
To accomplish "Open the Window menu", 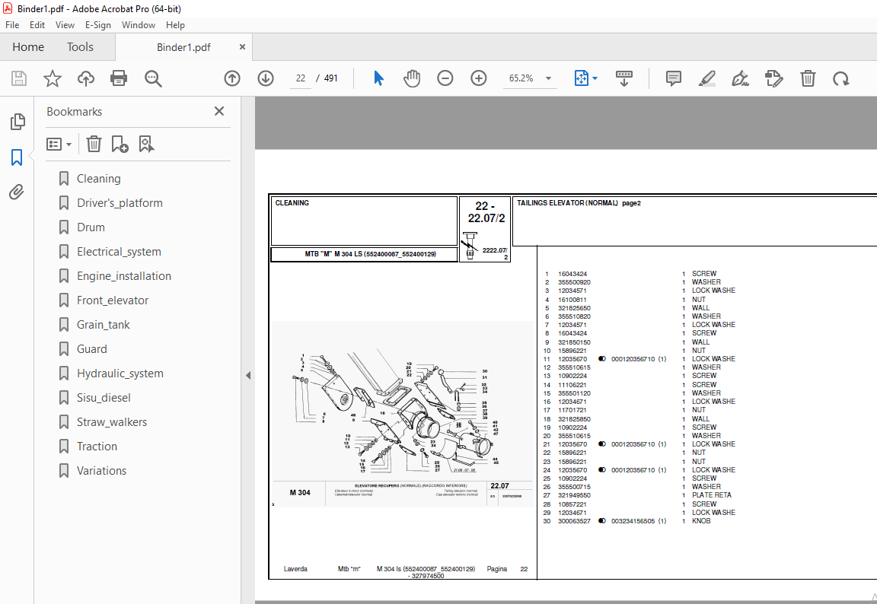I will [138, 25].
